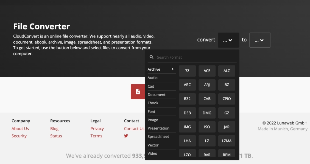Choose the DMG format

(x=207, y=113)
